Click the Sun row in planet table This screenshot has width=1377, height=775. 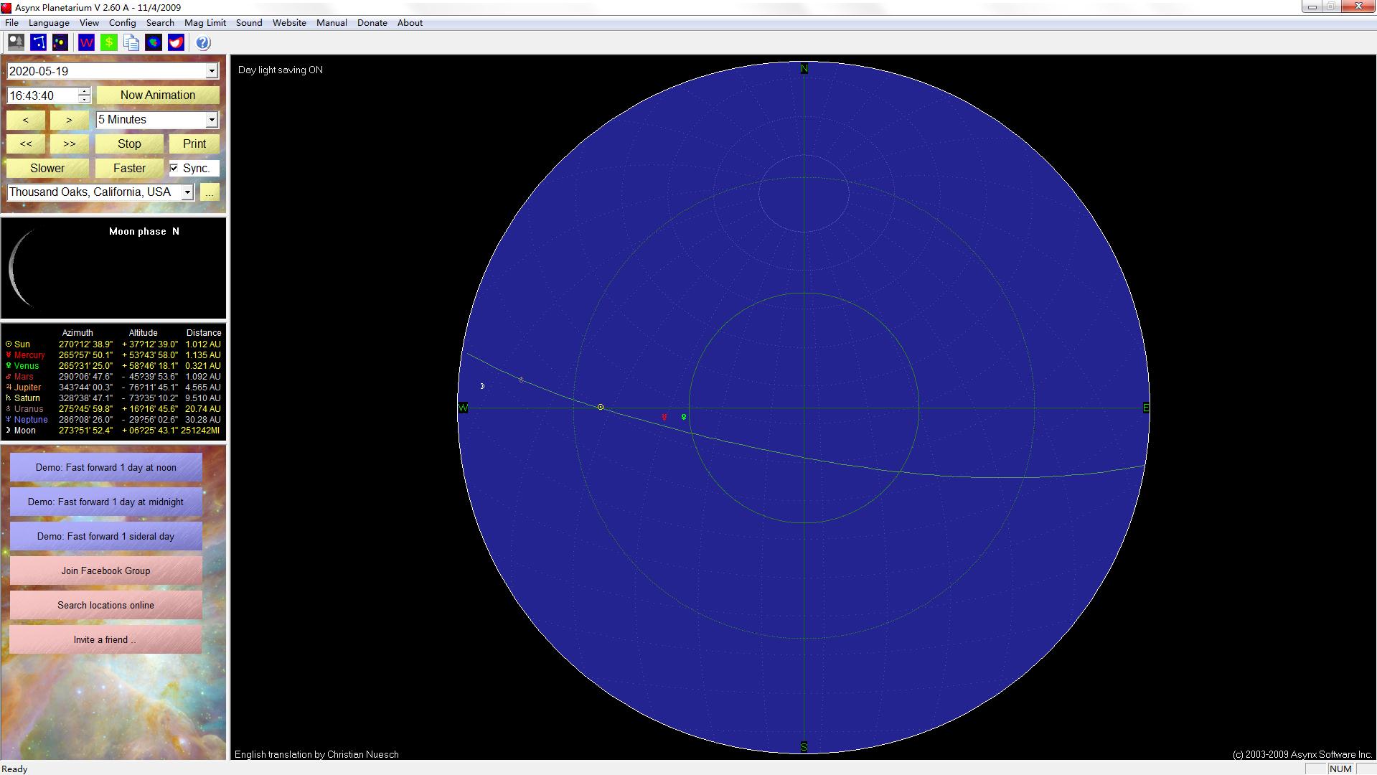113,344
